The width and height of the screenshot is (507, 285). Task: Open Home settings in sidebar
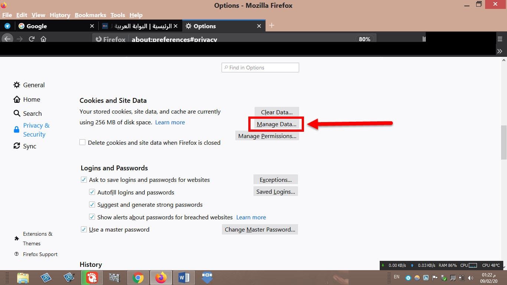click(x=27, y=99)
